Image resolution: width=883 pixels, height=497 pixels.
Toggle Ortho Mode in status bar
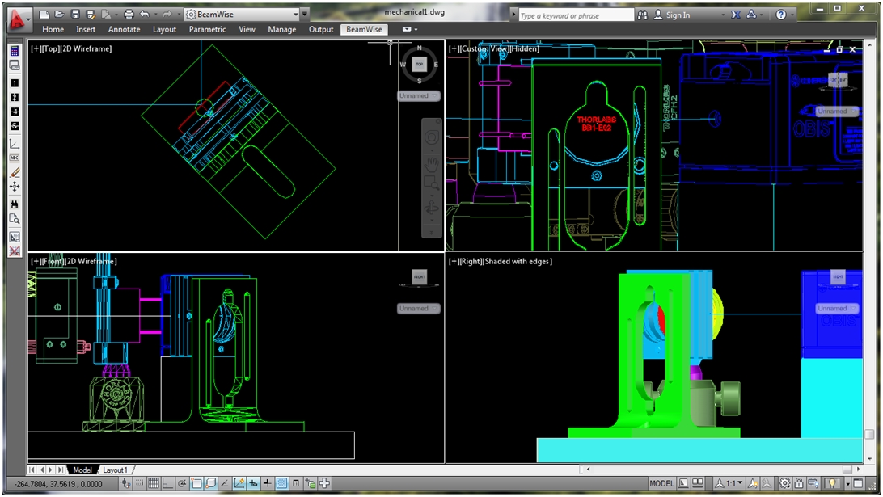click(x=168, y=483)
